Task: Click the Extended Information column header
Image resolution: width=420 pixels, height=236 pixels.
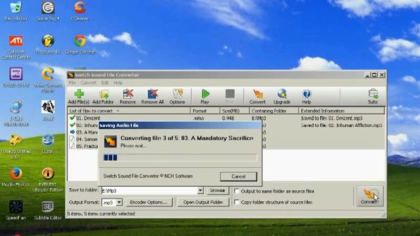Action: pyautogui.click(x=341, y=111)
